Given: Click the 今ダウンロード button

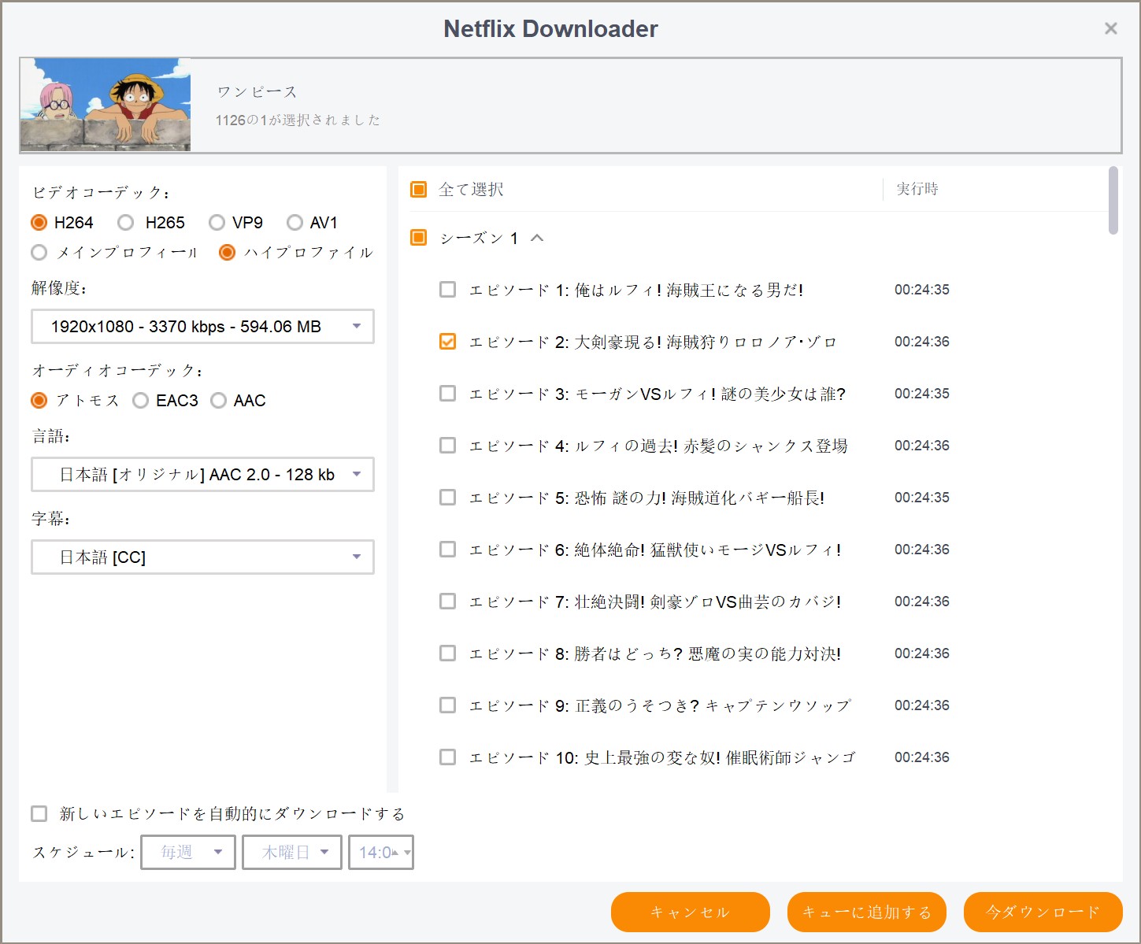Looking at the screenshot, I should point(1043,912).
